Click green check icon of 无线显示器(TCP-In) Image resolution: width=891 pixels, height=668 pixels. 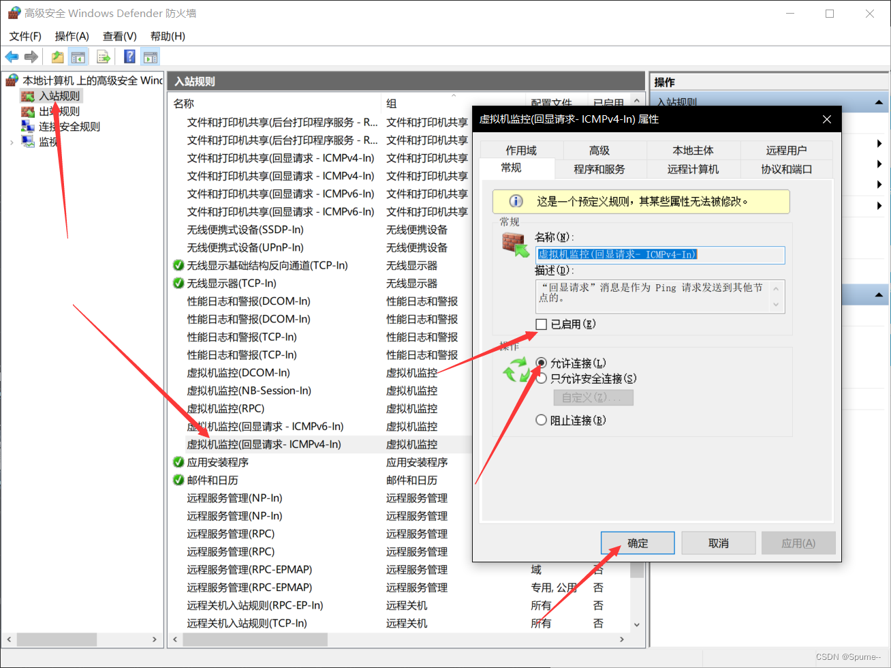click(x=178, y=283)
